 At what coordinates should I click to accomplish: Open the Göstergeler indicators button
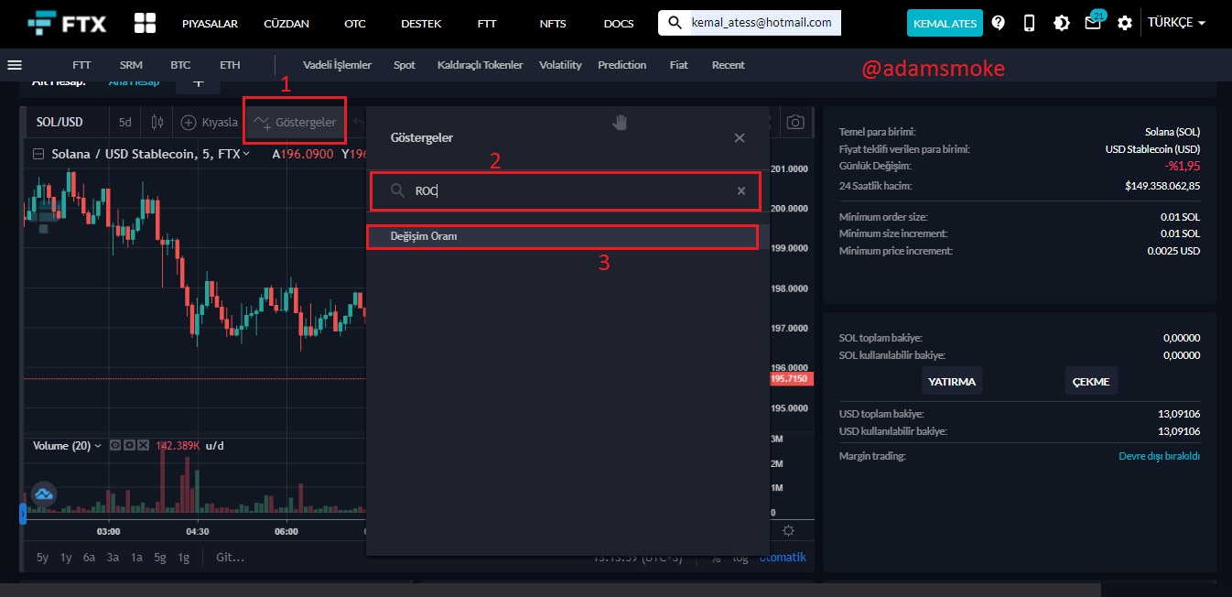(x=295, y=122)
